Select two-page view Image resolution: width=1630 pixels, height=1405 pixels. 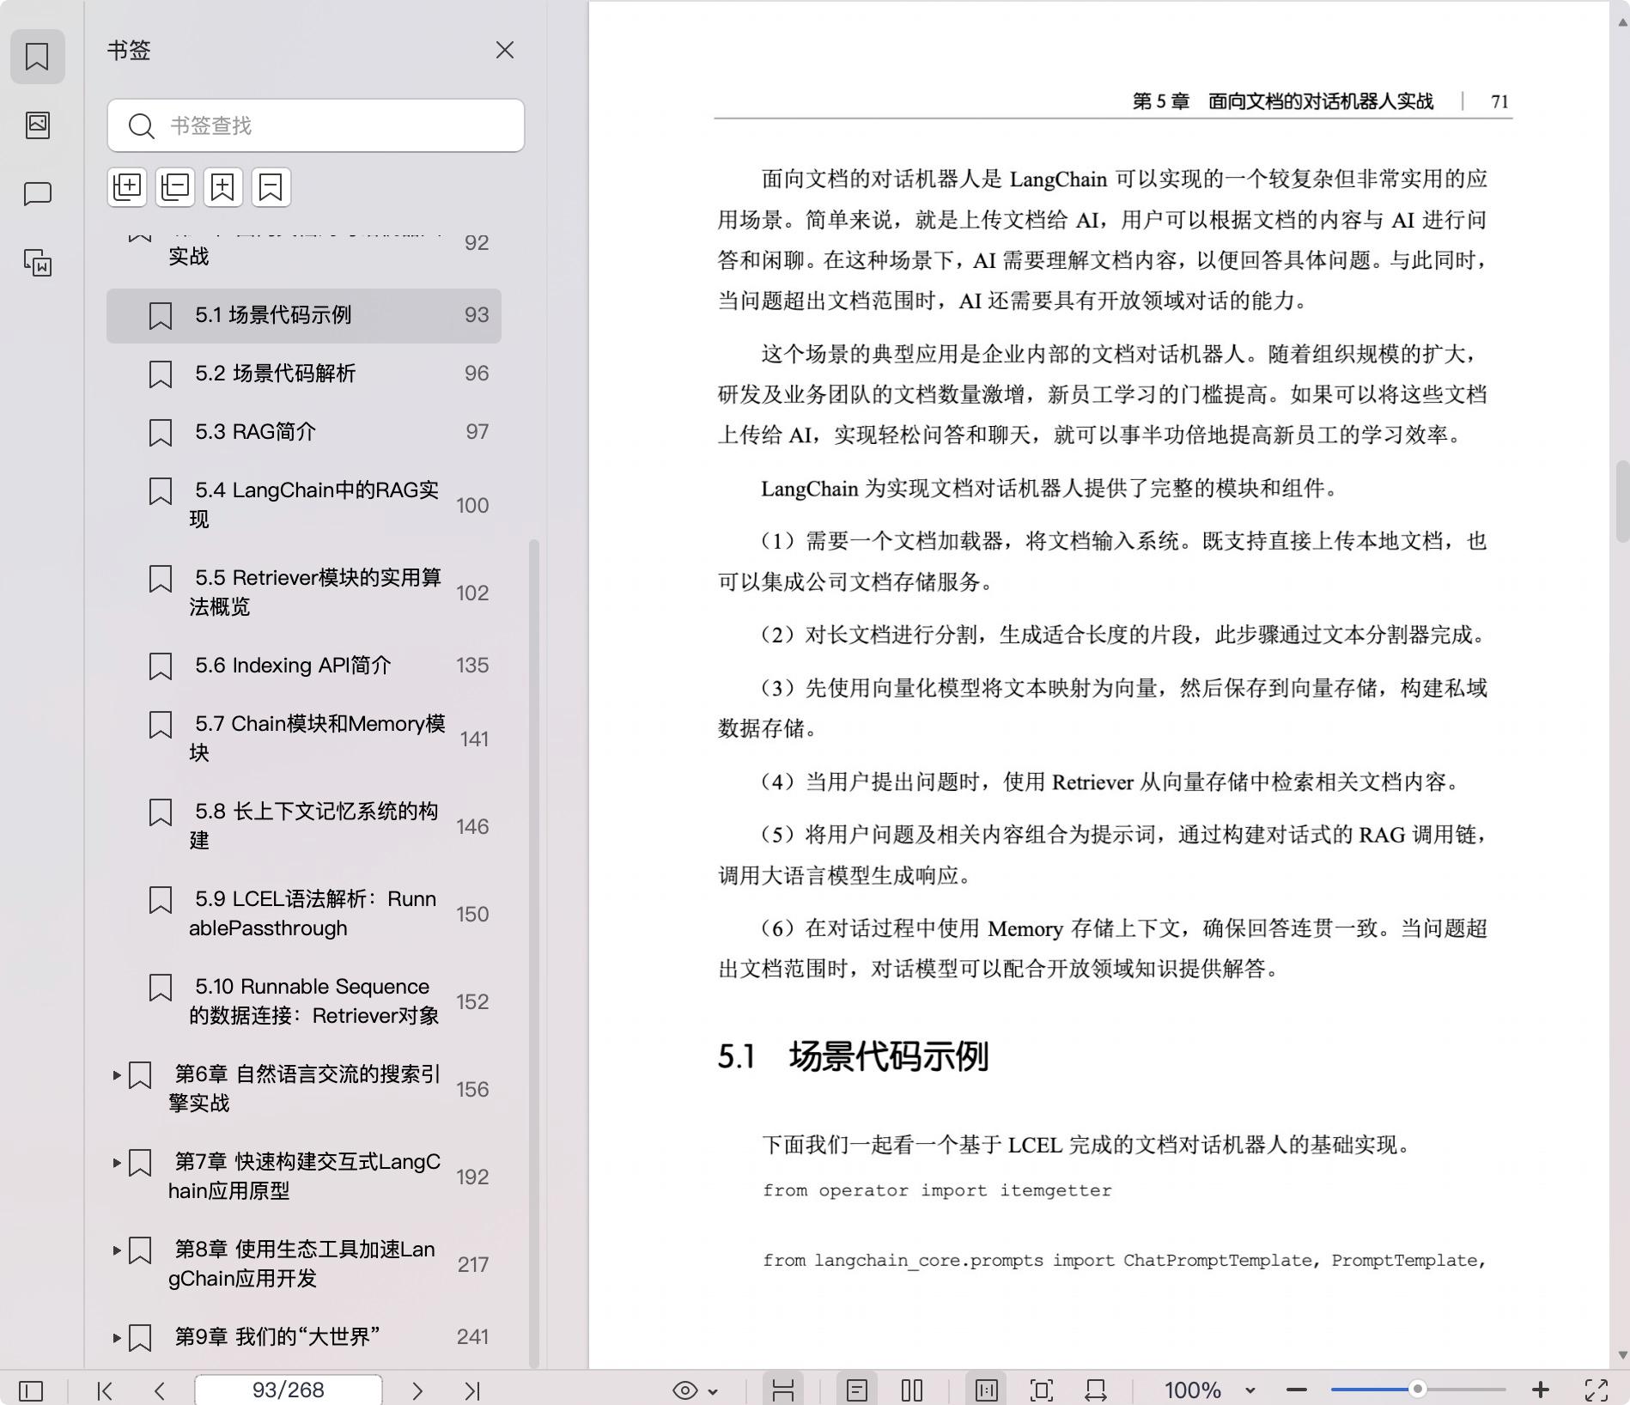coord(912,1390)
